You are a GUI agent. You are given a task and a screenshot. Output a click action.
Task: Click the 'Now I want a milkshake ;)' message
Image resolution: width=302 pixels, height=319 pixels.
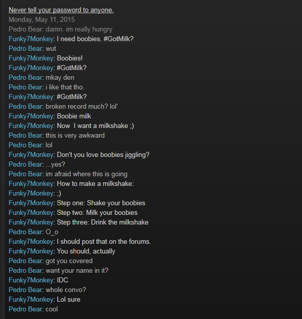click(95, 126)
